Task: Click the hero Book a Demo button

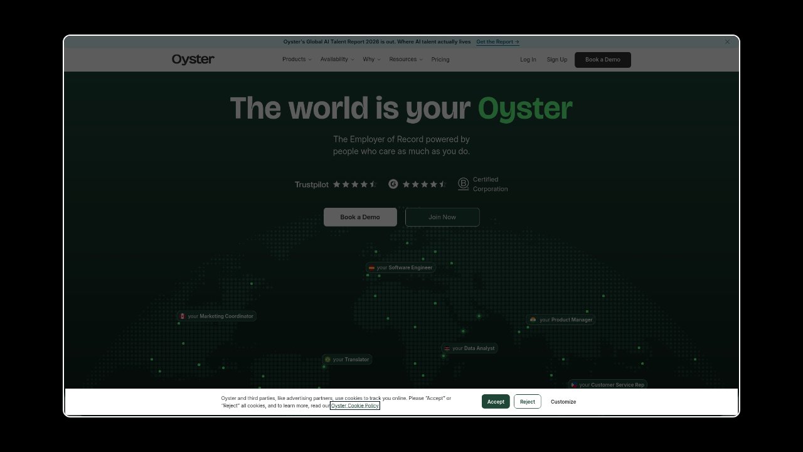Action: [360, 217]
